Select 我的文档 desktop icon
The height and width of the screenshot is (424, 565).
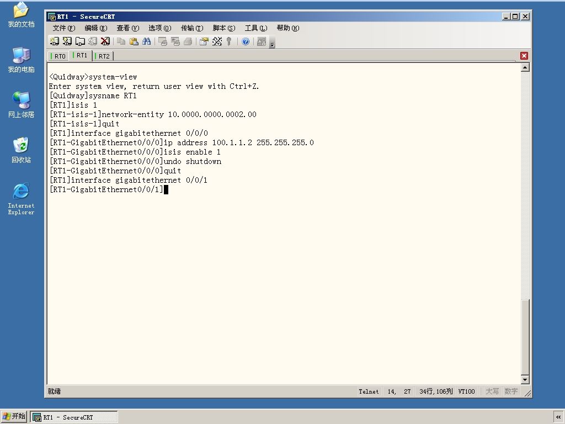pyautogui.click(x=21, y=15)
